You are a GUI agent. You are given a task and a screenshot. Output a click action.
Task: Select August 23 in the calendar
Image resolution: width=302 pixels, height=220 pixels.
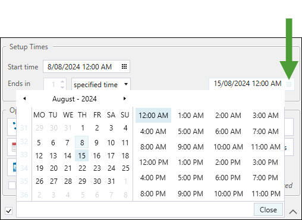click(97, 168)
